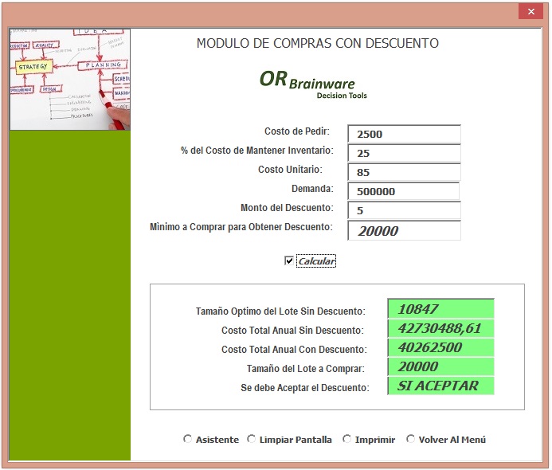Toggle the Calcular checkbox
Image resolution: width=552 pixels, height=470 pixels.
289,261
